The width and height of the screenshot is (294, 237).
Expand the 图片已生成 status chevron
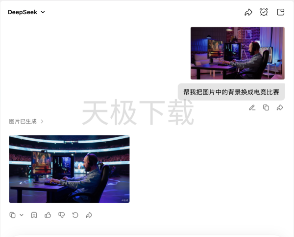42,121
